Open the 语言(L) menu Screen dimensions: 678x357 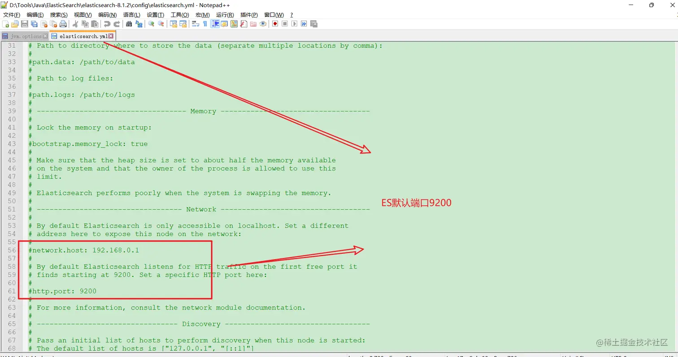(131, 15)
